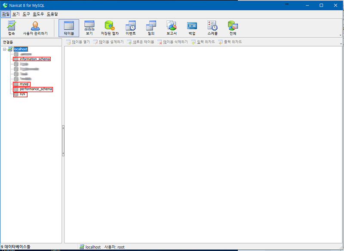This screenshot has height=251, width=344.
Task: Click 새로운 테이블 new table
Action: 141,42
